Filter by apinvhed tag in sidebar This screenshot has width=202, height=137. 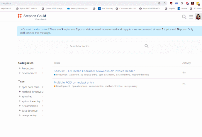27,96
